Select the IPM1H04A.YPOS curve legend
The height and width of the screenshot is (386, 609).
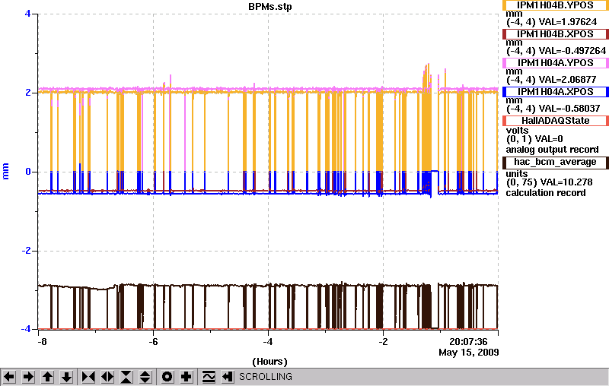[556, 63]
